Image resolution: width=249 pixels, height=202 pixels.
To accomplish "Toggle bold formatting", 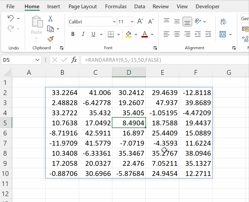I will tap(73, 34).
